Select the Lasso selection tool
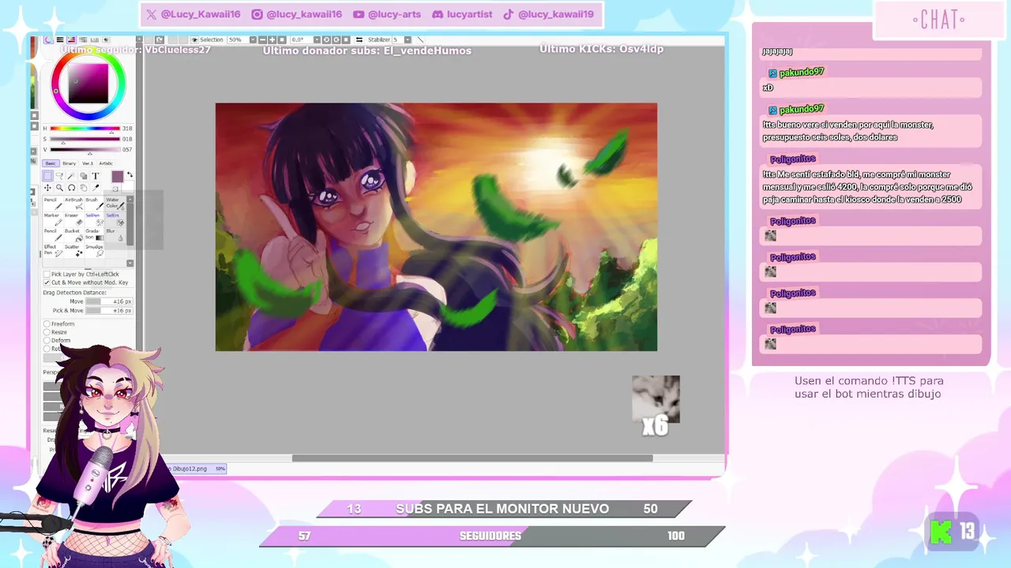1011x568 pixels. click(x=59, y=176)
